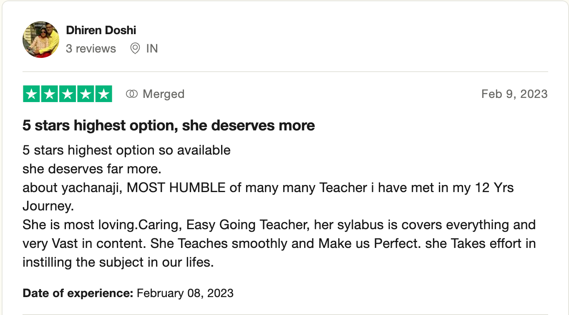Click the IN country code
This screenshot has width=569, height=315.
point(152,49)
